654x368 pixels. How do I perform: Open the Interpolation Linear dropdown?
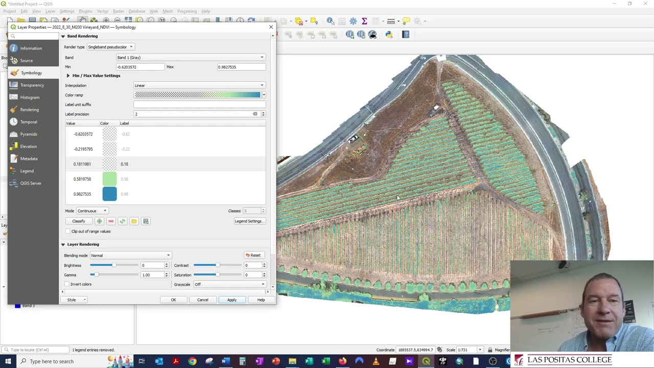tap(200, 85)
